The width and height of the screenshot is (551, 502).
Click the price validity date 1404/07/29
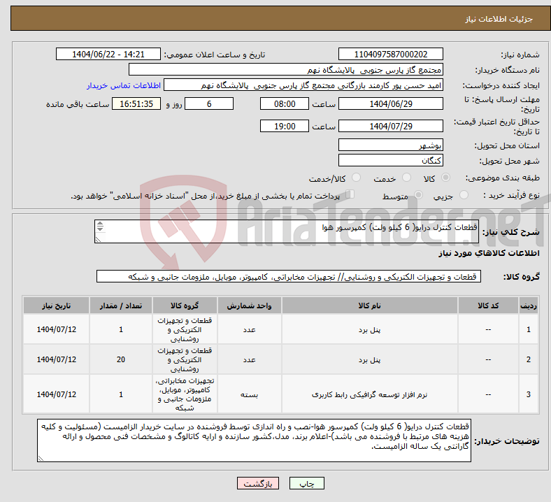tap(390, 126)
